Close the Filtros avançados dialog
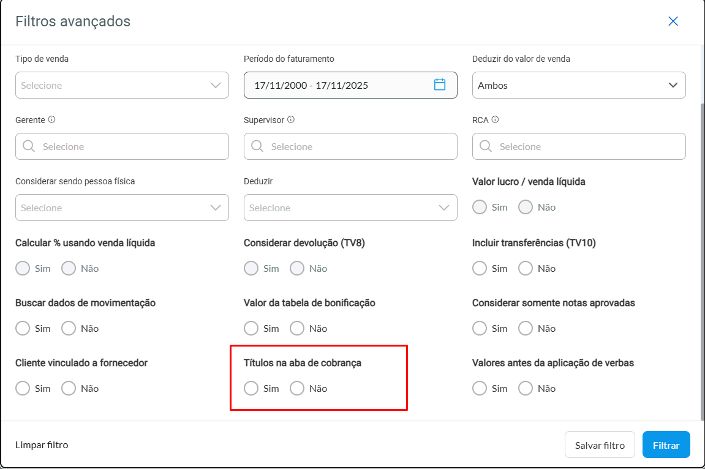 [673, 21]
